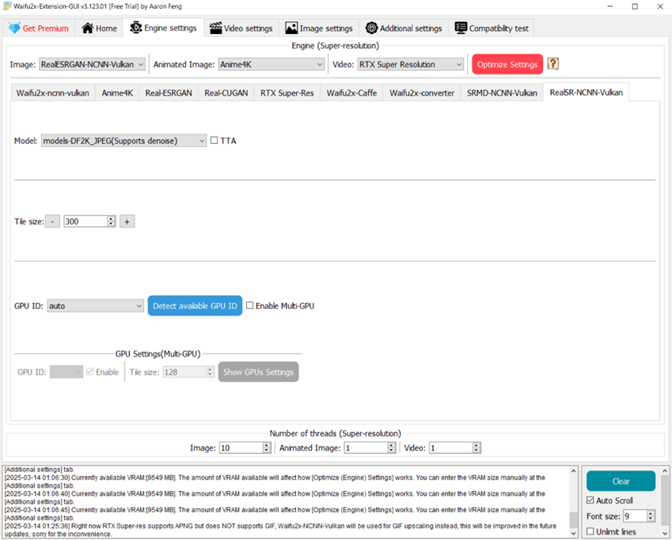Expand the Model dropdown list
Screen dimensions: 672x540
123,141
